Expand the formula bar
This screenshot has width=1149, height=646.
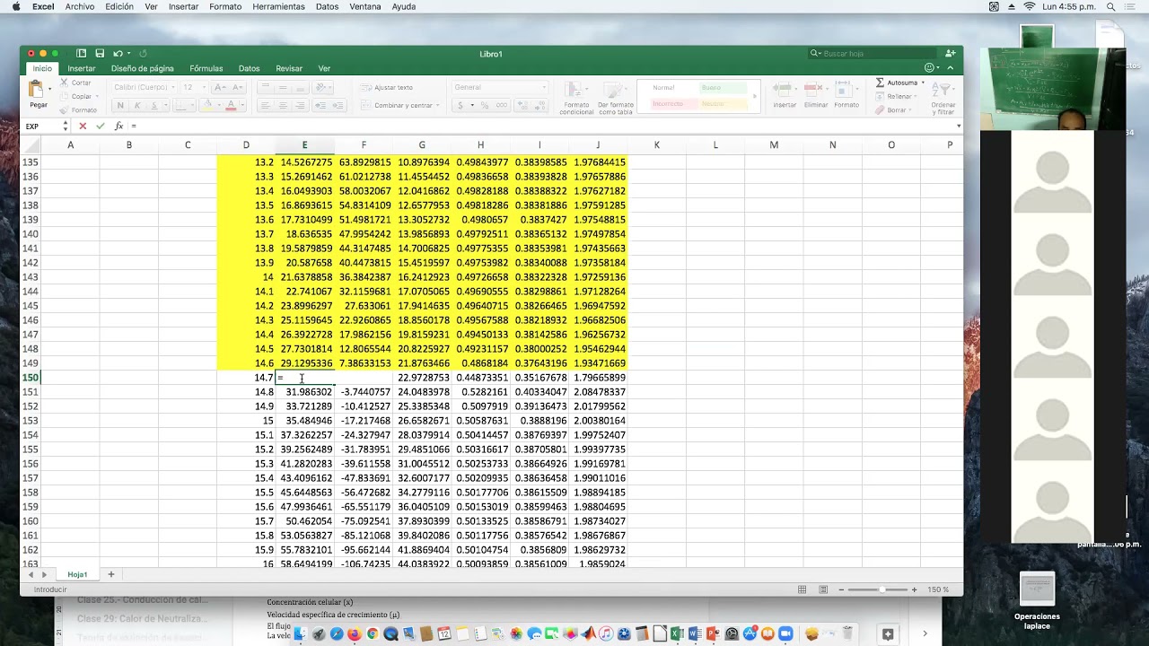pos(958,127)
